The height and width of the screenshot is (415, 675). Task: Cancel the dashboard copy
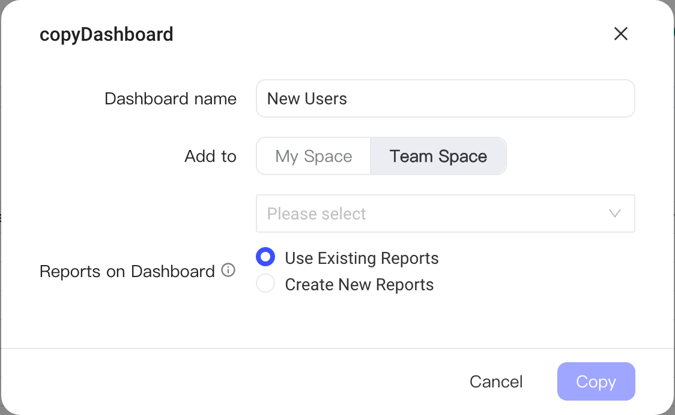(496, 381)
